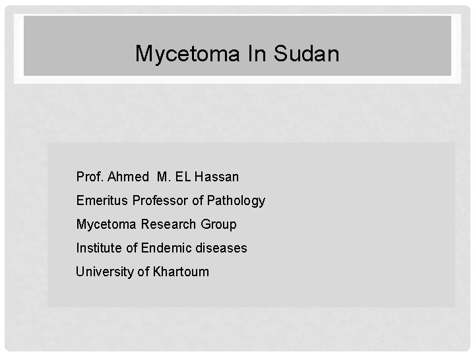
Task: Click the initial M. in the author name
Action: 164,177
